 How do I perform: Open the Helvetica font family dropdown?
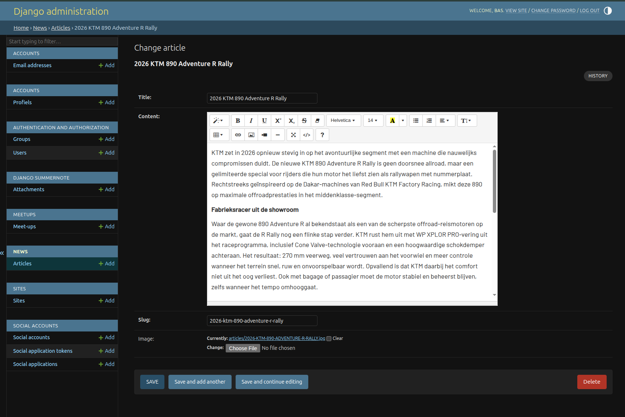tap(343, 121)
